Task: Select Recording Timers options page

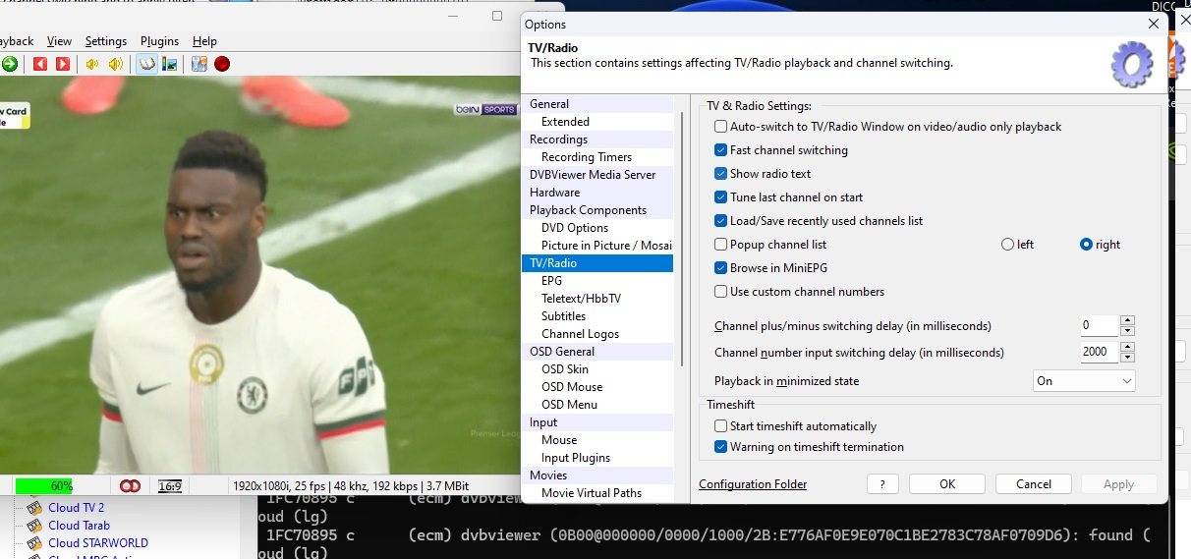Action: click(x=587, y=157)
